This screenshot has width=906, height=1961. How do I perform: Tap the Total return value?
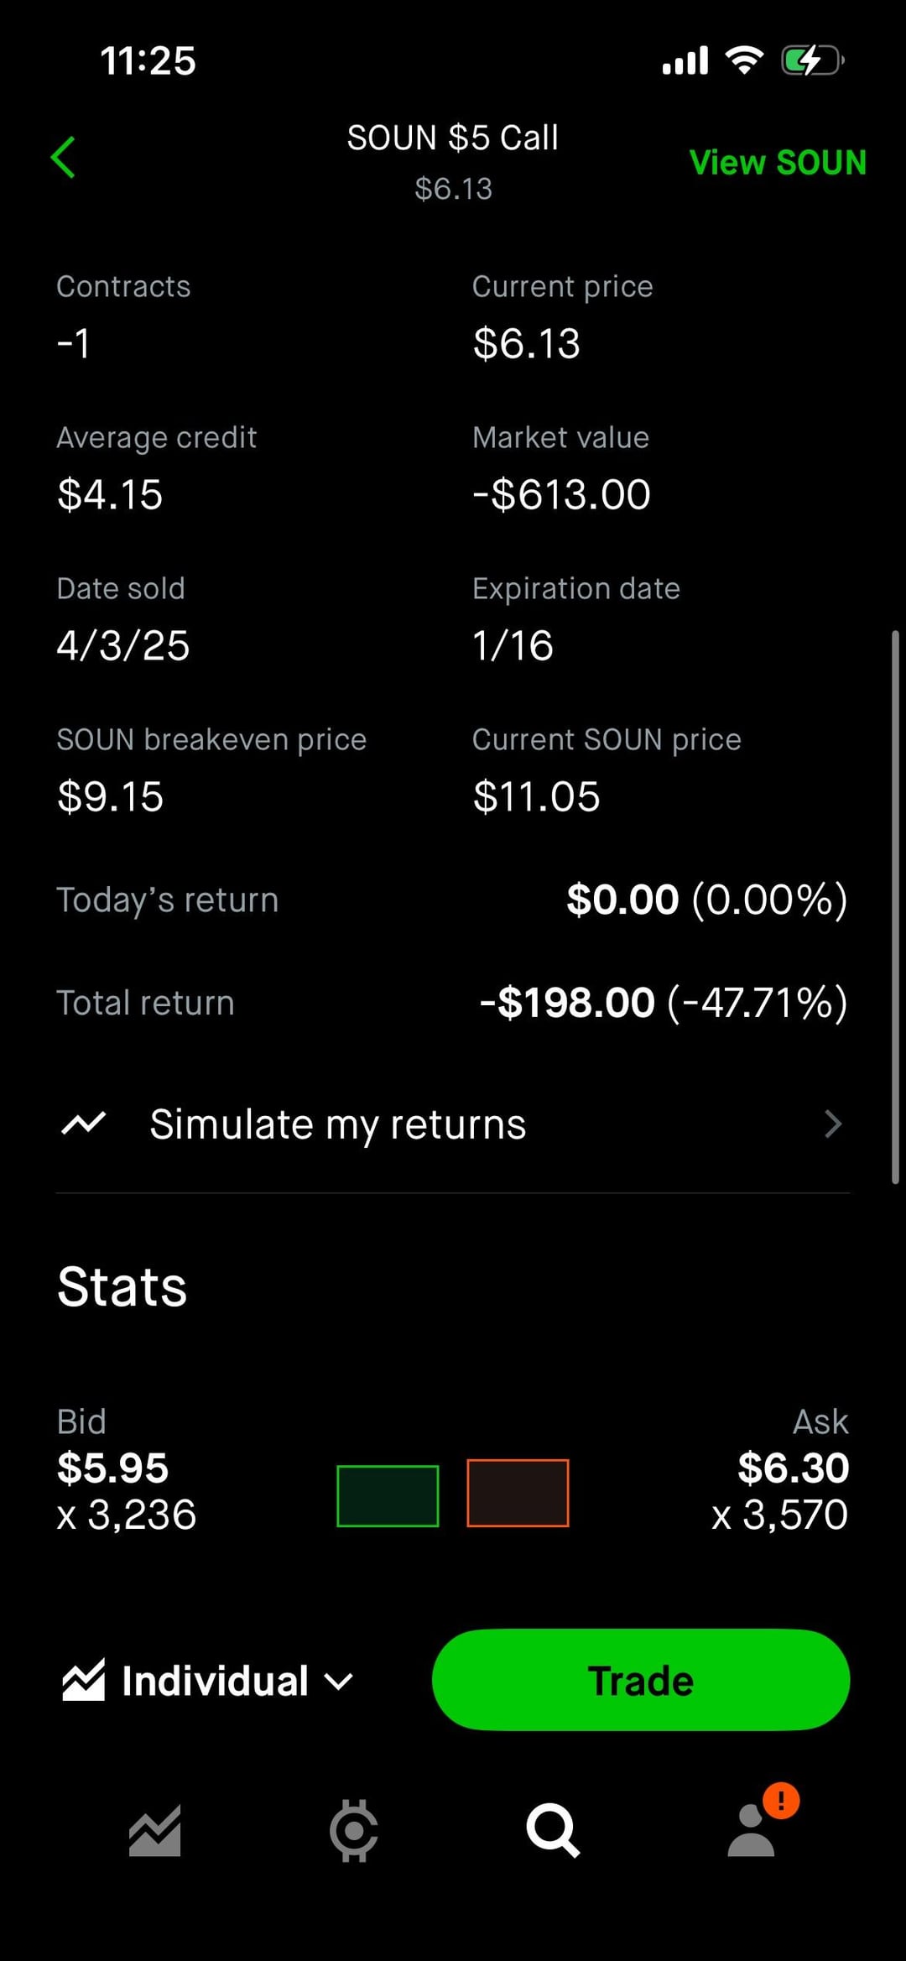[663, 1003]
